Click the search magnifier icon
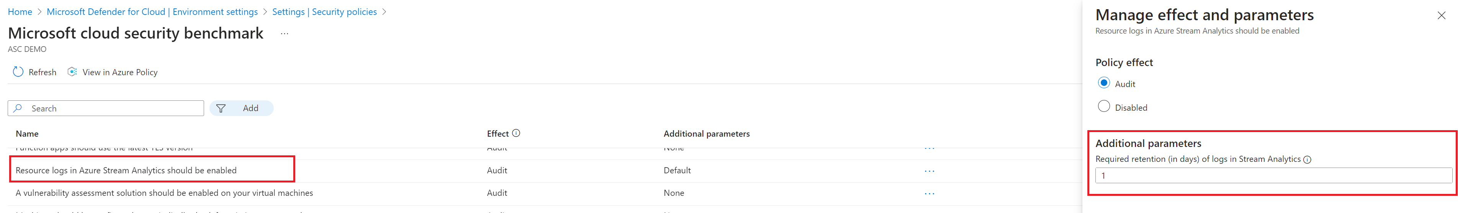Image resolution: width=1458 pixels, height=213 pixels. click(x=18, y=108)
